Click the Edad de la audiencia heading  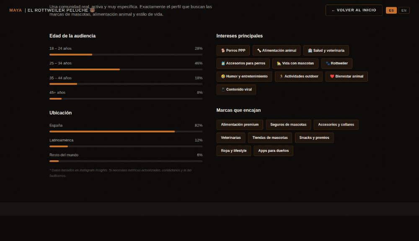tap(72, 36)
